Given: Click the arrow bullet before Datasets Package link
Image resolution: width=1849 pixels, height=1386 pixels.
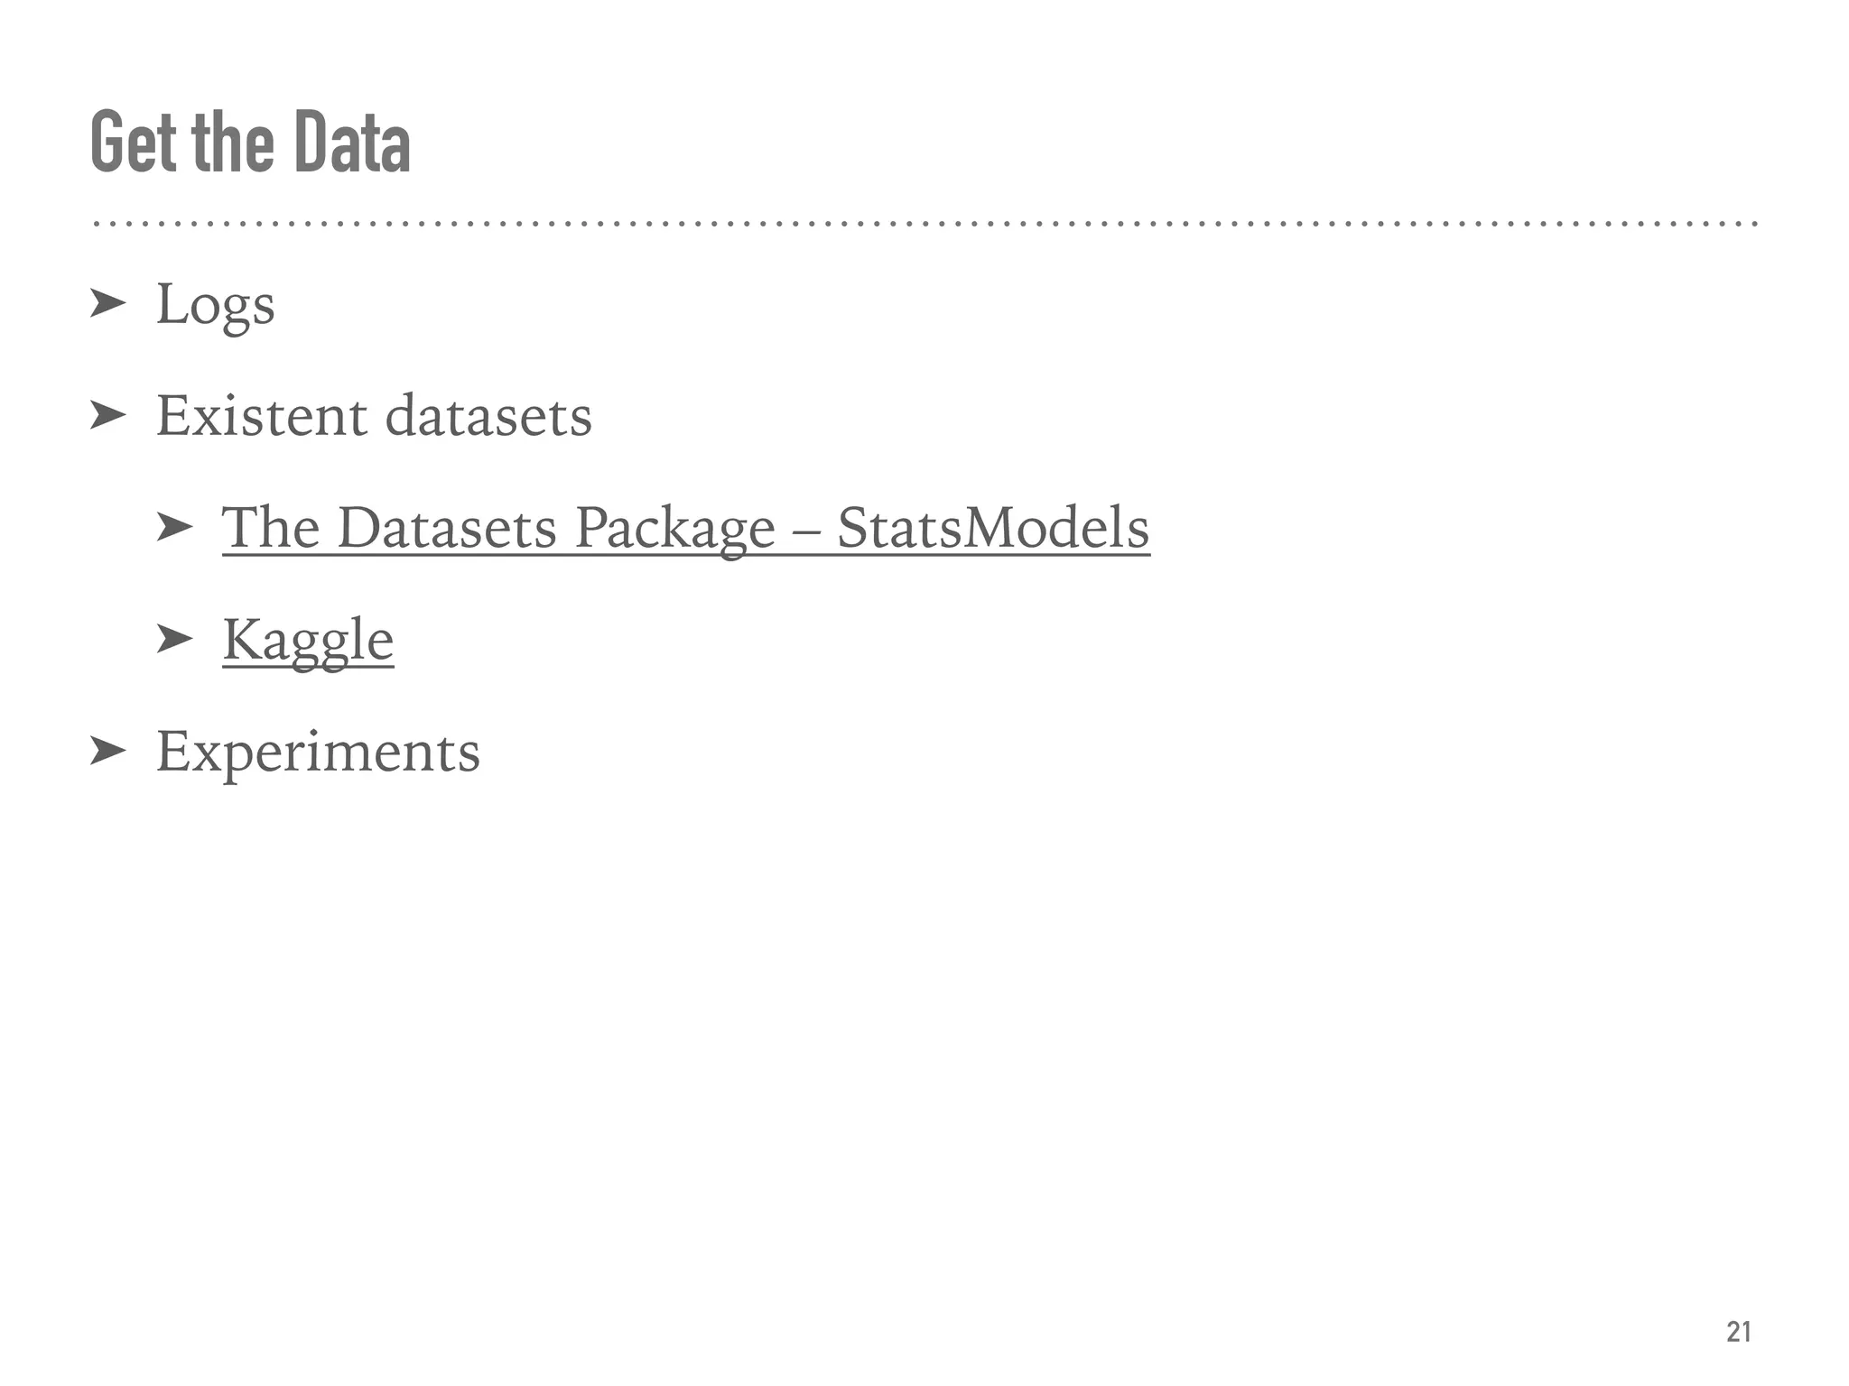Looking at the screenshot, I should 174,528.
